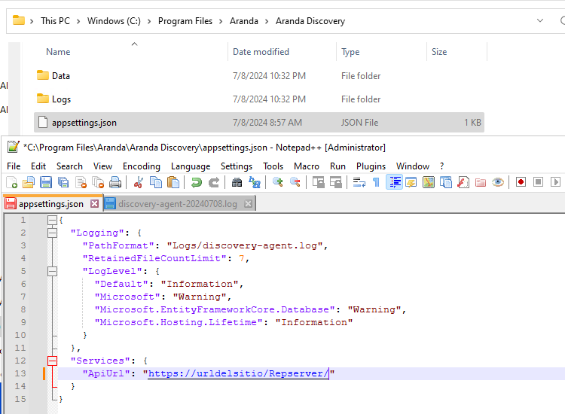Collapse the "Services" fold block
Image resolution: width=565 pixels, height=414 pixels.
coord(53,361)
